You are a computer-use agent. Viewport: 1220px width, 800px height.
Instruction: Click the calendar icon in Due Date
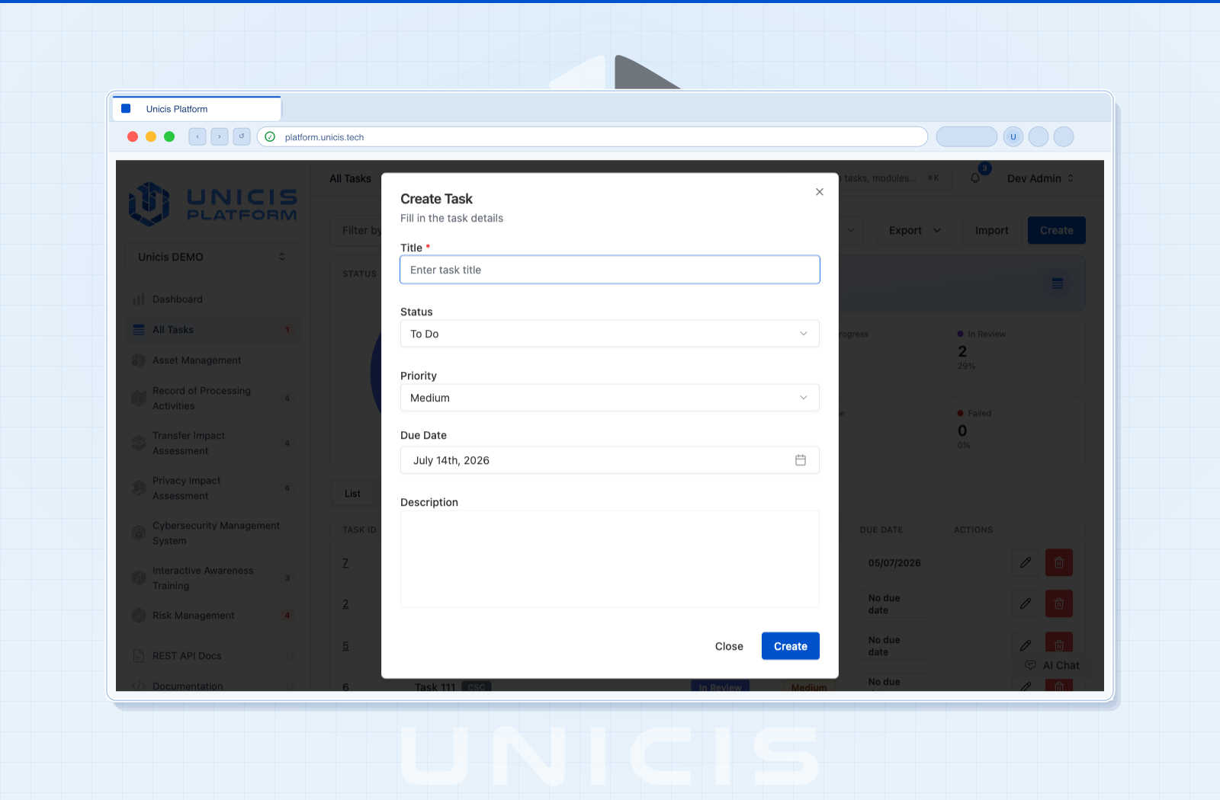[801, 460]
